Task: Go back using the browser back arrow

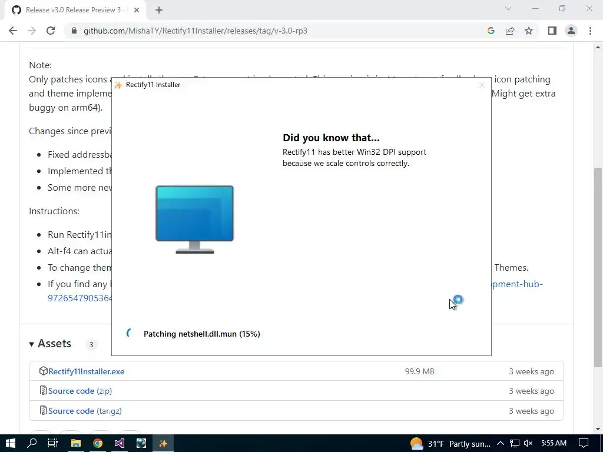Action: (13, 31)
